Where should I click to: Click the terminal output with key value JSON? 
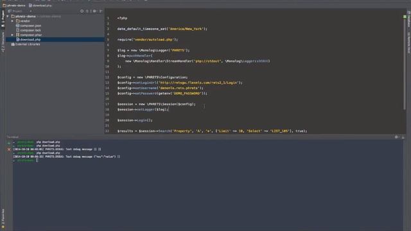tap(67, 157)
